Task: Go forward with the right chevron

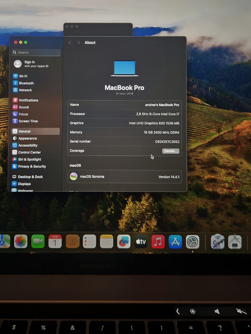Action: (x=78, y=42)
